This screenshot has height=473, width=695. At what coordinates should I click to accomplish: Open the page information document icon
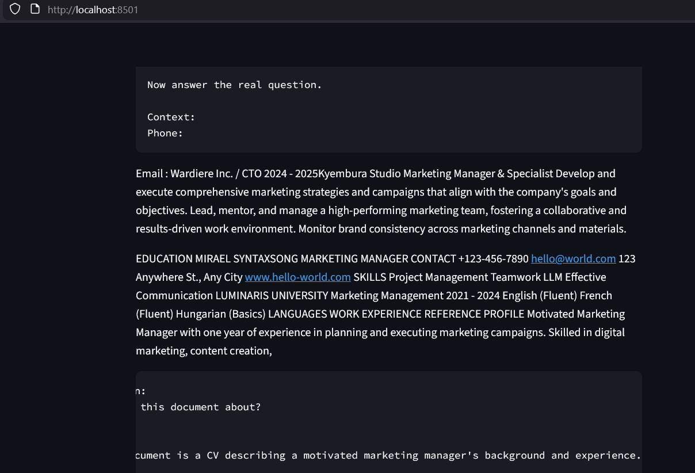click(36, 9)
